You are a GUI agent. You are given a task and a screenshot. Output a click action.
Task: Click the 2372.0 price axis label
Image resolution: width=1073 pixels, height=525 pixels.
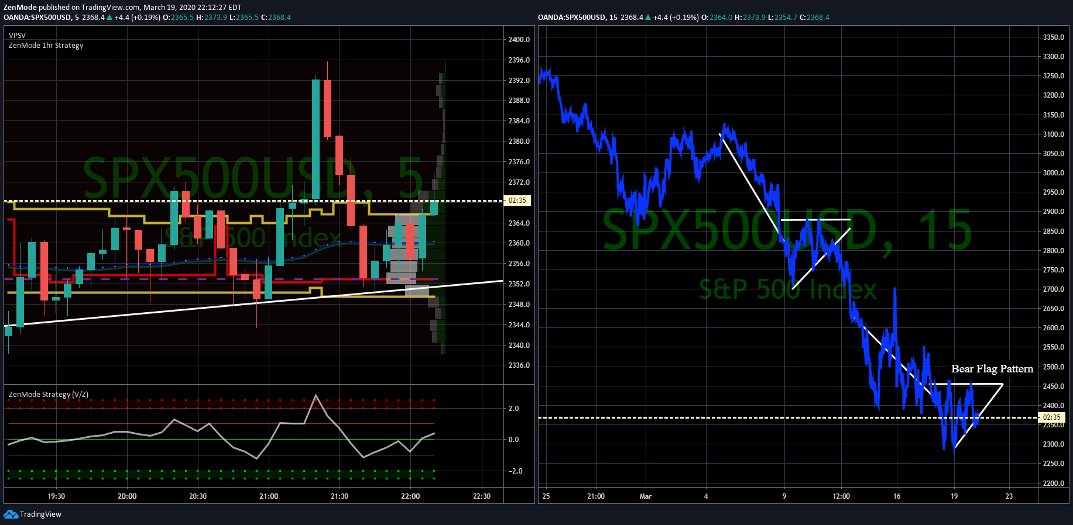pyautogui.click(x=519, y=182)
